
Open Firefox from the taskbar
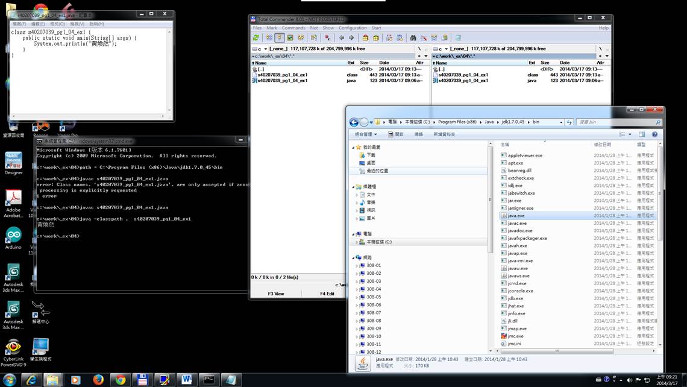(98, 380)
